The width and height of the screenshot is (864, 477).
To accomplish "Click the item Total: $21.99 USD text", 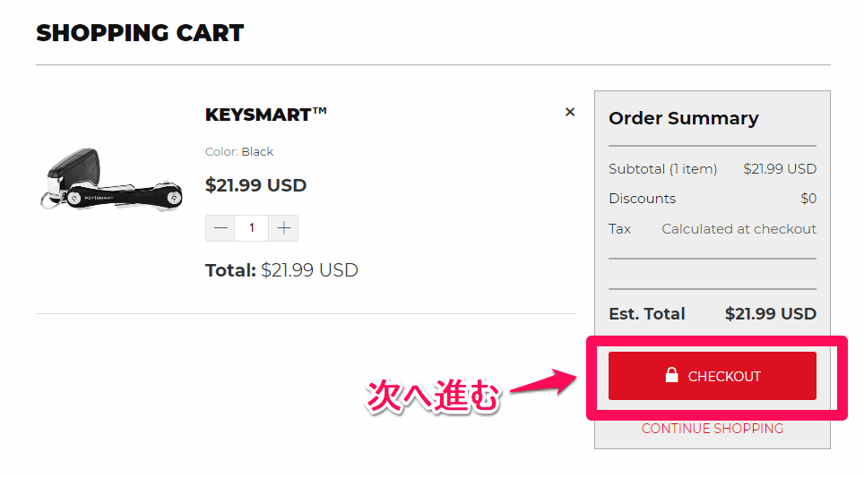I will click(281, 270).
